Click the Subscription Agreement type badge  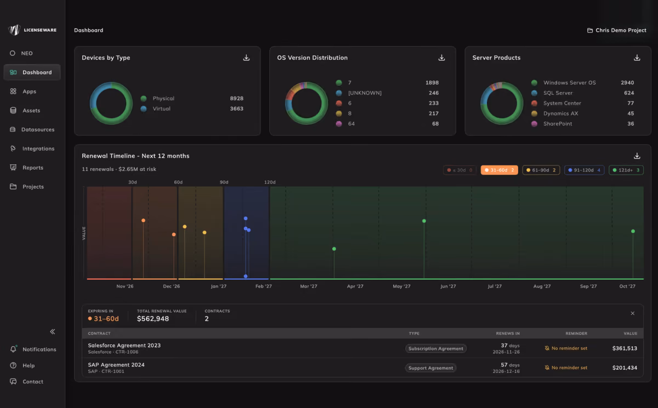(x=436, y=348)
